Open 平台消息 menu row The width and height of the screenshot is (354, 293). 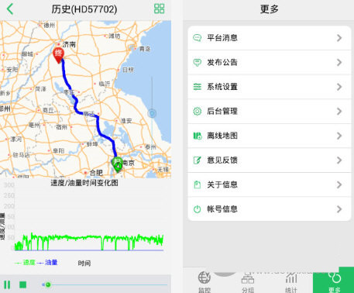pos(269,38)
